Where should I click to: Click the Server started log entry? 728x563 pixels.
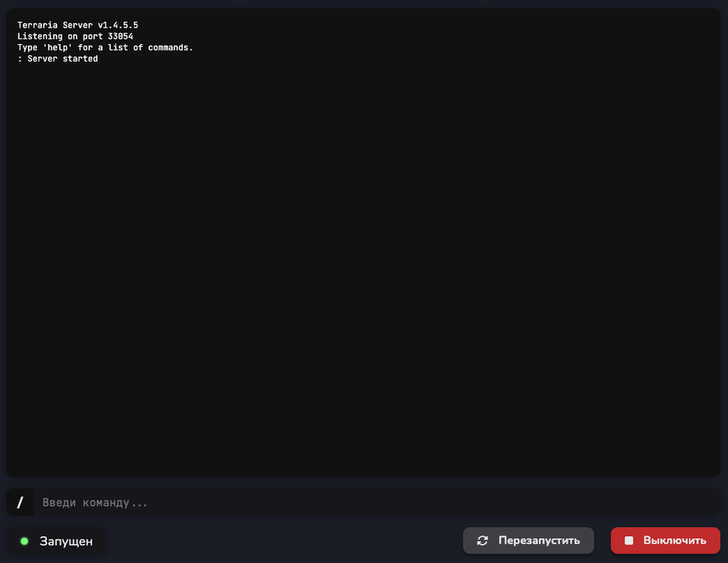click(58, 58)
